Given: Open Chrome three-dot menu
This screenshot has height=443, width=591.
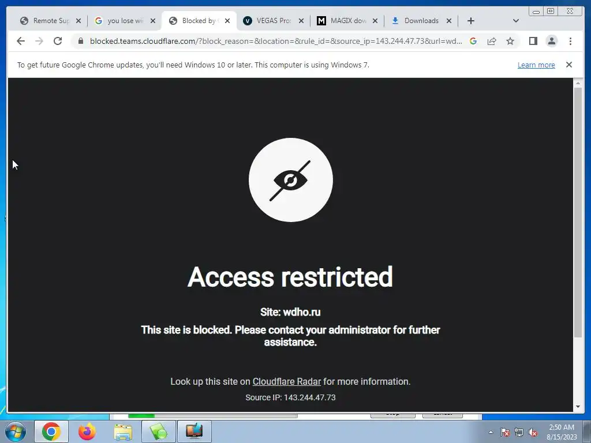Looking at the screenshot, I should pyautogui.click(x=570, y=41).
